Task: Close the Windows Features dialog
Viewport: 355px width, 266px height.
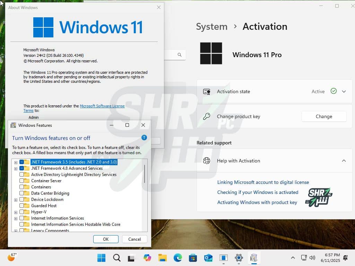Action: pos(143,125)
